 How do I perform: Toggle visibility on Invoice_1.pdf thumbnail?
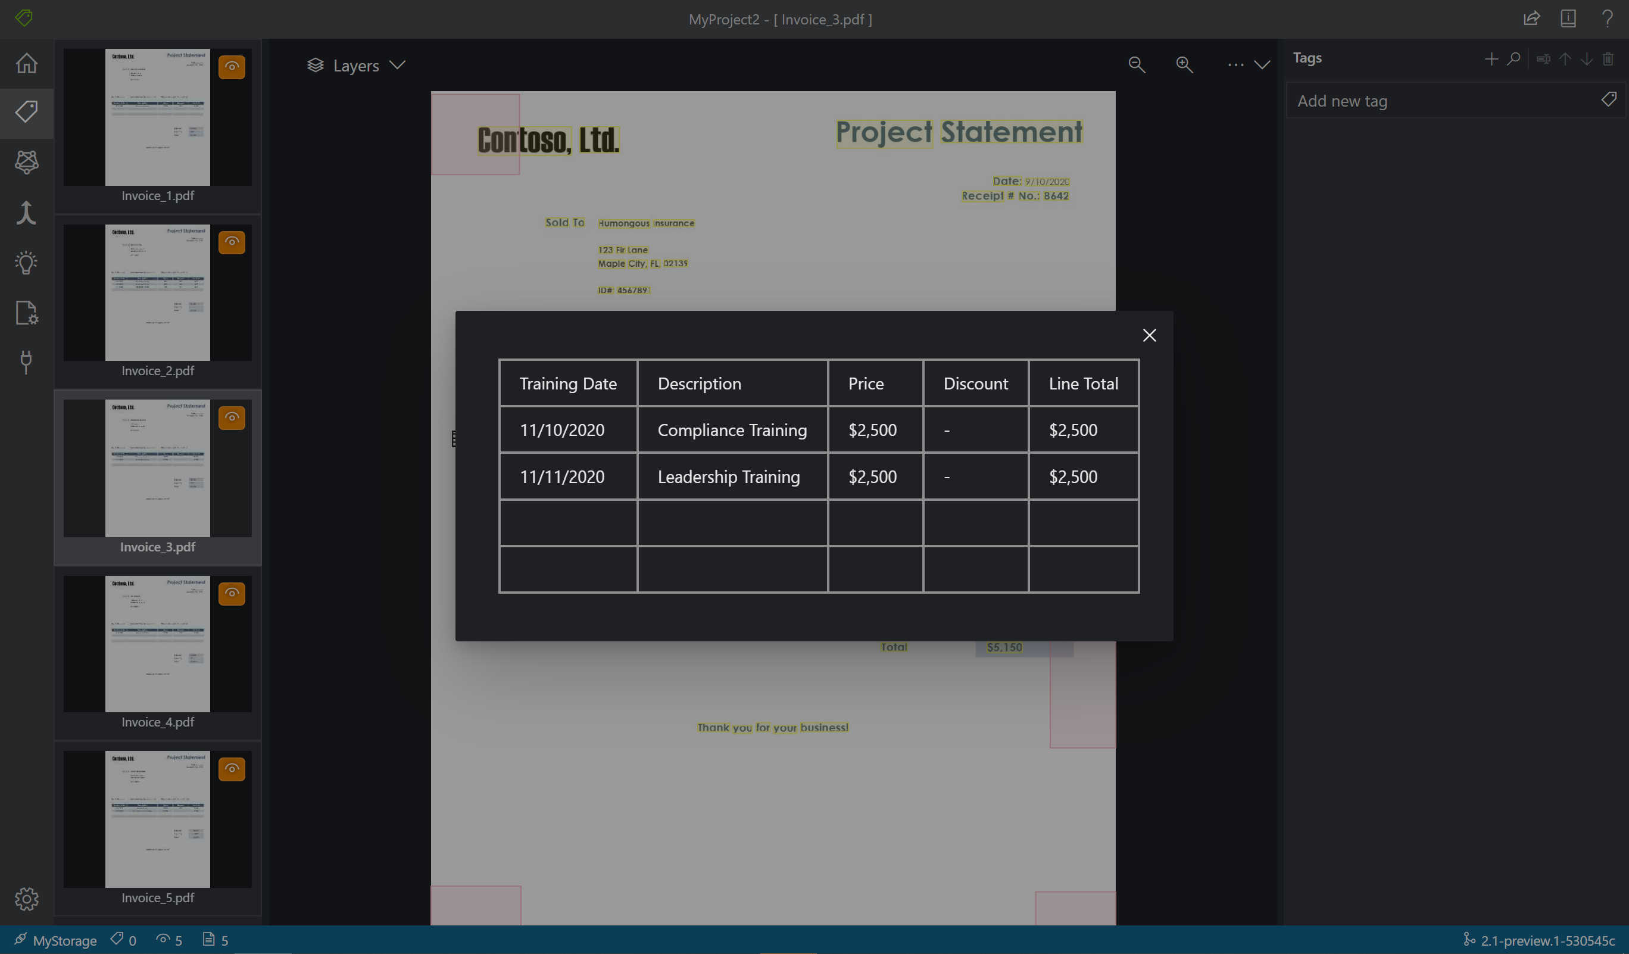point(232,67)
